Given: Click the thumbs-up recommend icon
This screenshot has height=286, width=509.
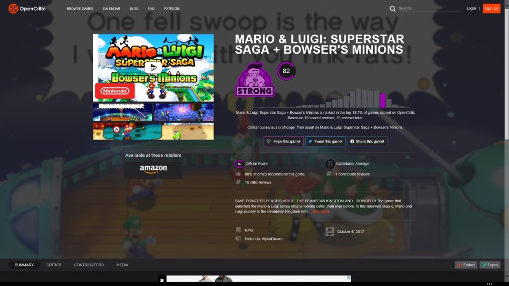Looking at the screenshot, I should 238,174.
